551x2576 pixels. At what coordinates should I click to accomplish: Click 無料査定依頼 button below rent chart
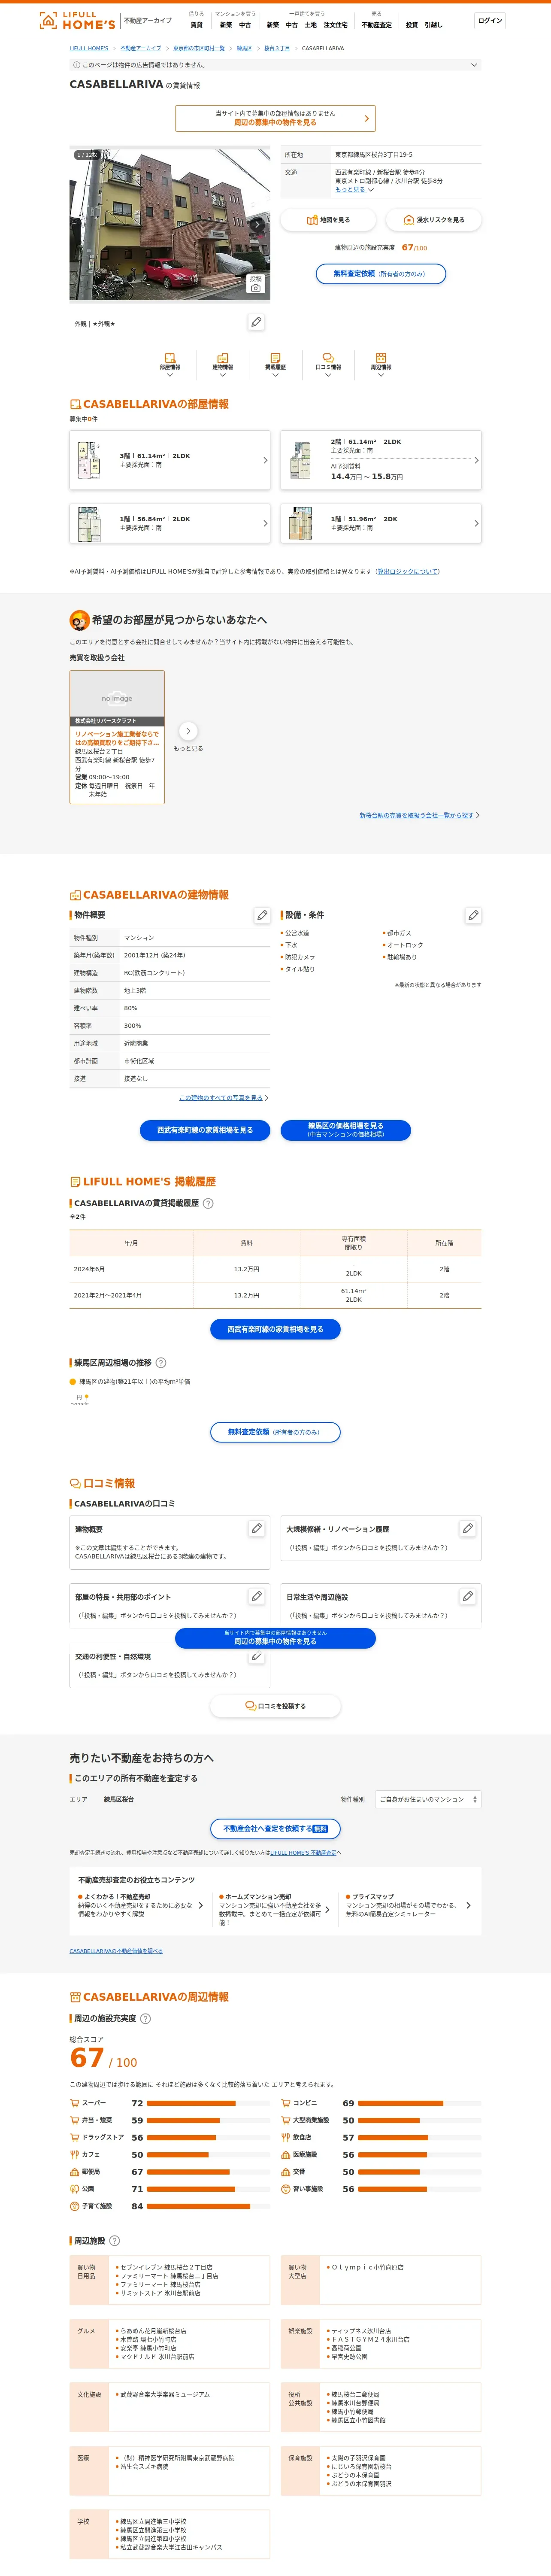click(x=275, y=1432)
